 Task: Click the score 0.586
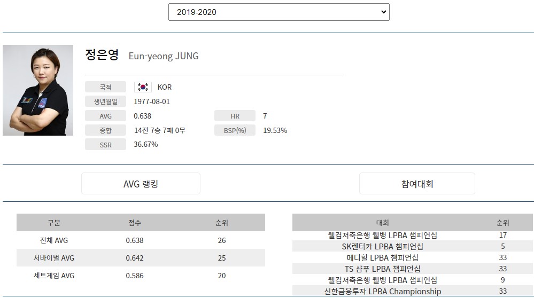(x=135, y=276)
